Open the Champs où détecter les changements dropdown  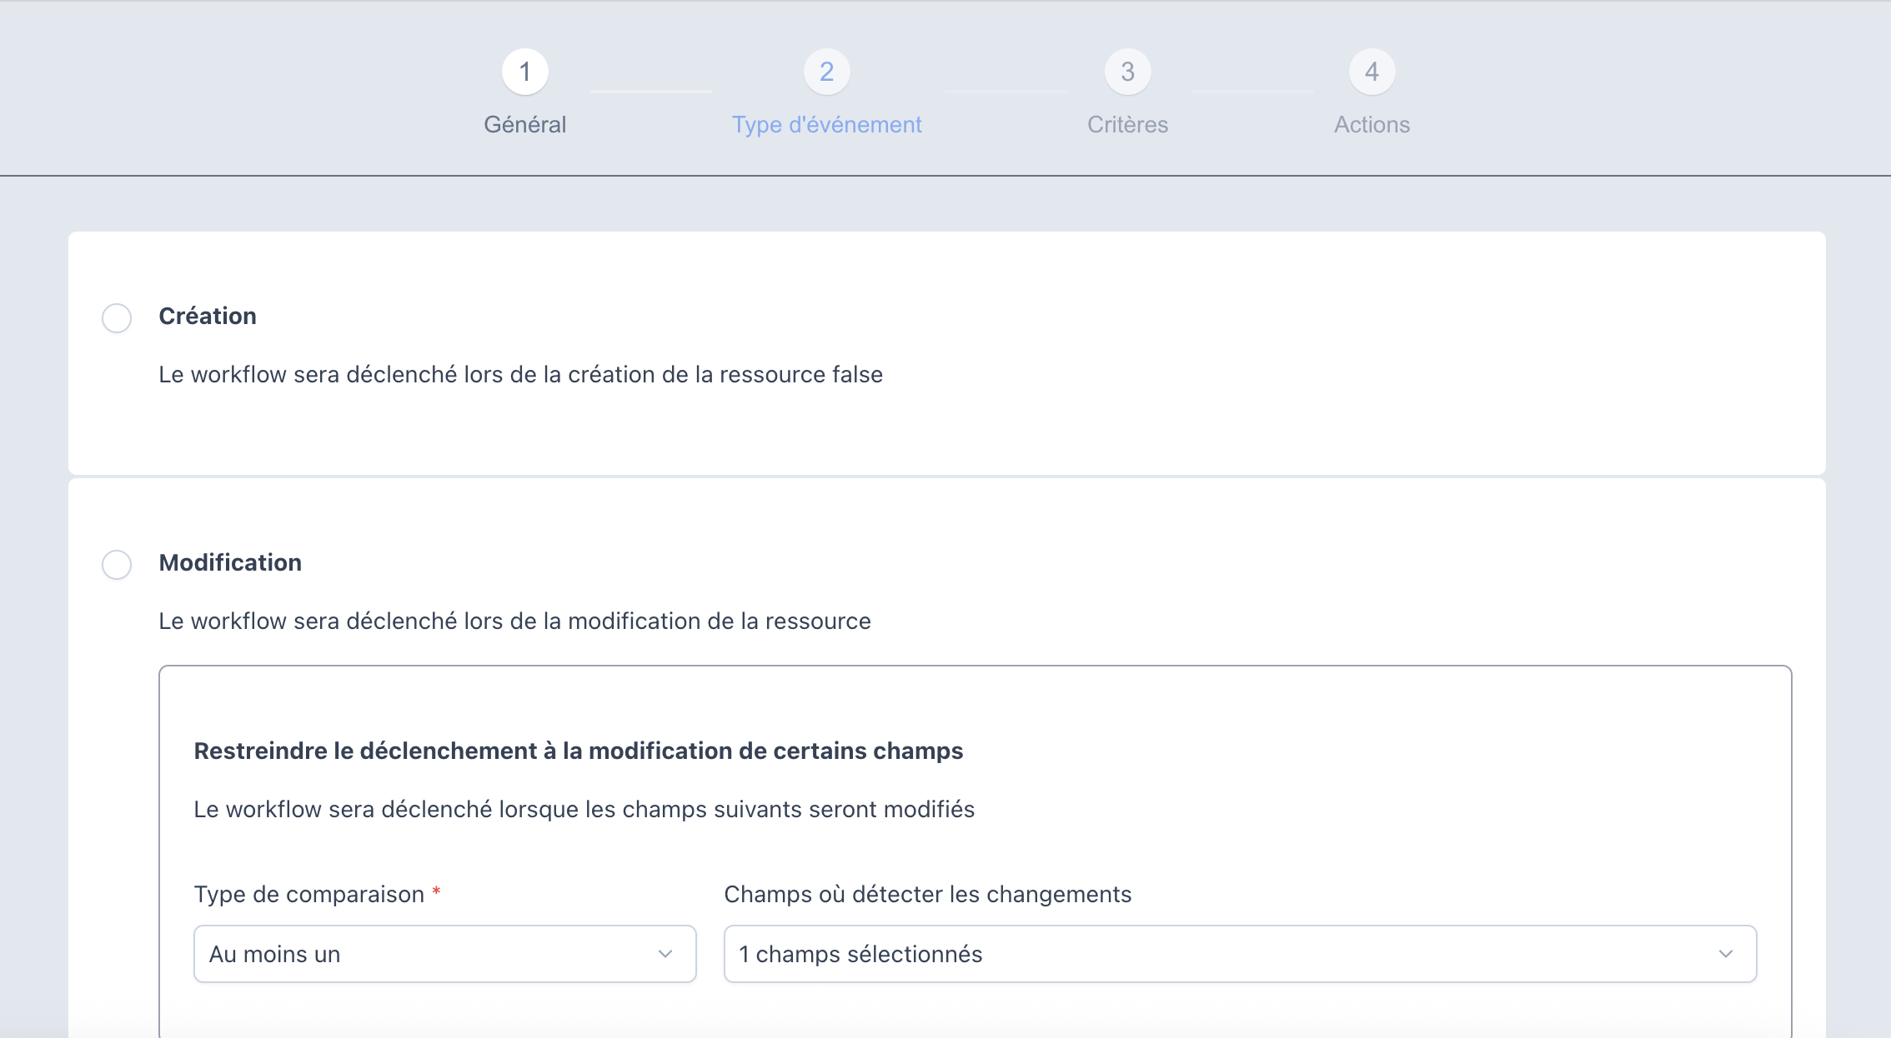[x=1241, y=954]
